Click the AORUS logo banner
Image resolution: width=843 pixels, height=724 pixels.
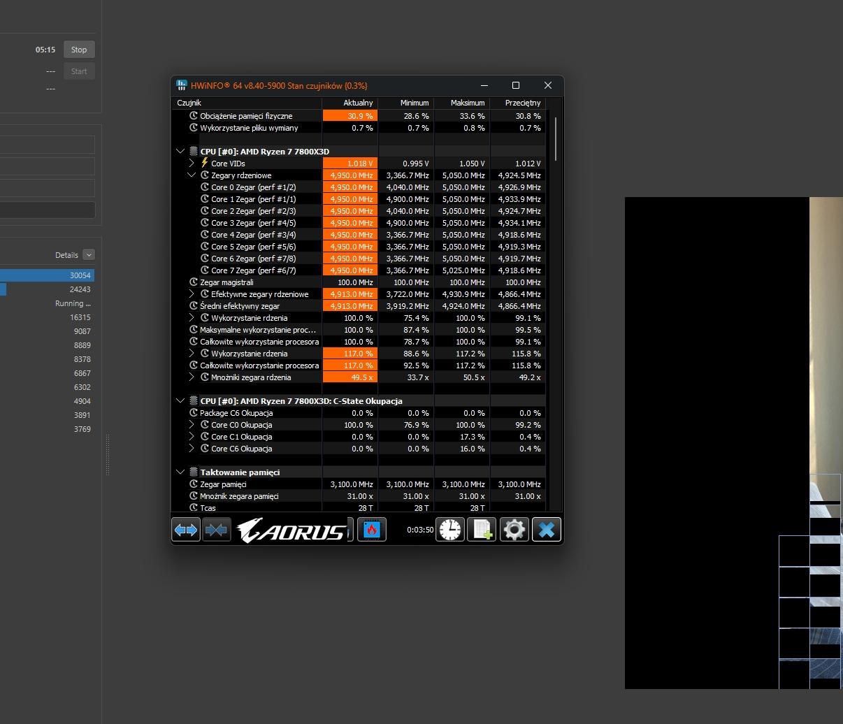[291, 530]
